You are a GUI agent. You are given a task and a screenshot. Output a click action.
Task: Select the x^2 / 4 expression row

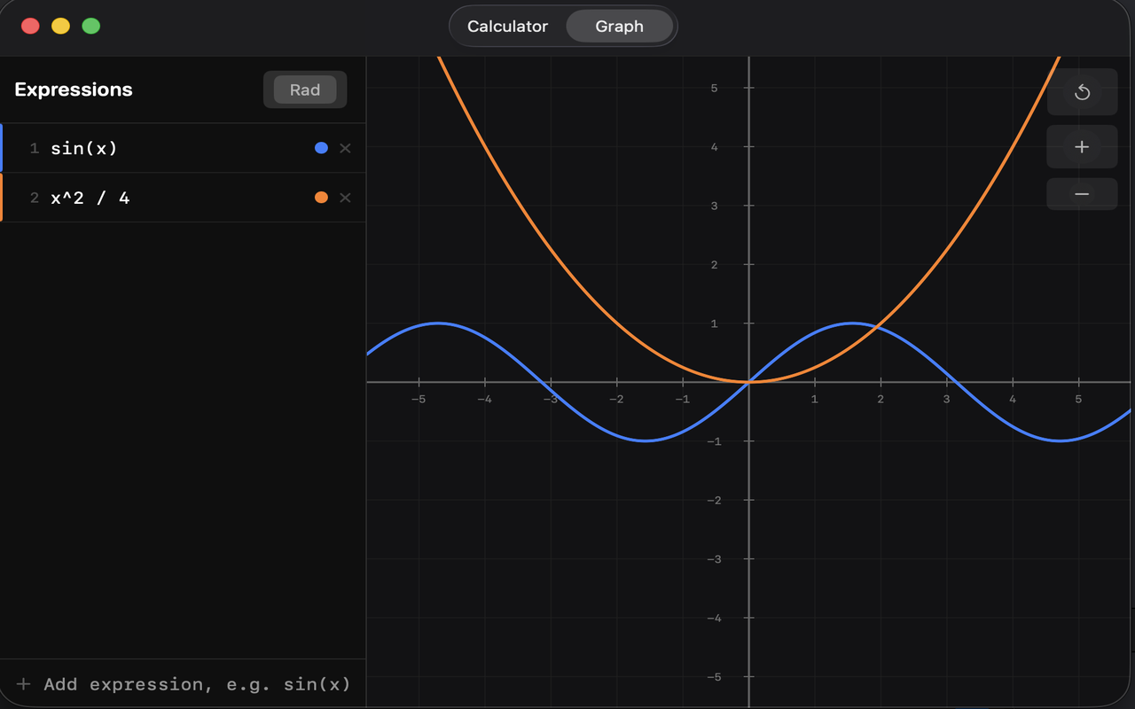point(183,198)
